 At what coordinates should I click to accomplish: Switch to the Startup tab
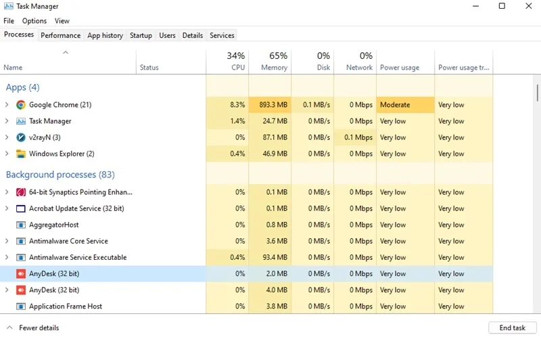coord(141,35)
